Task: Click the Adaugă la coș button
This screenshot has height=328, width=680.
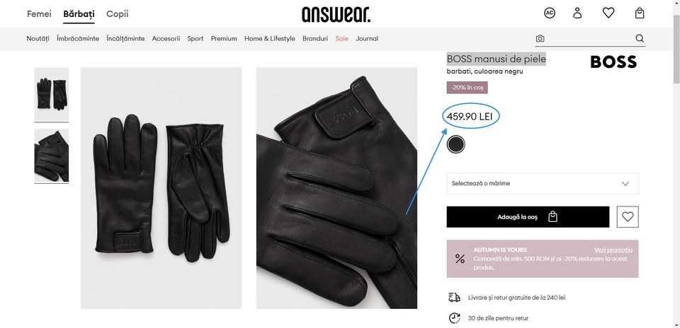Action: 528,217
